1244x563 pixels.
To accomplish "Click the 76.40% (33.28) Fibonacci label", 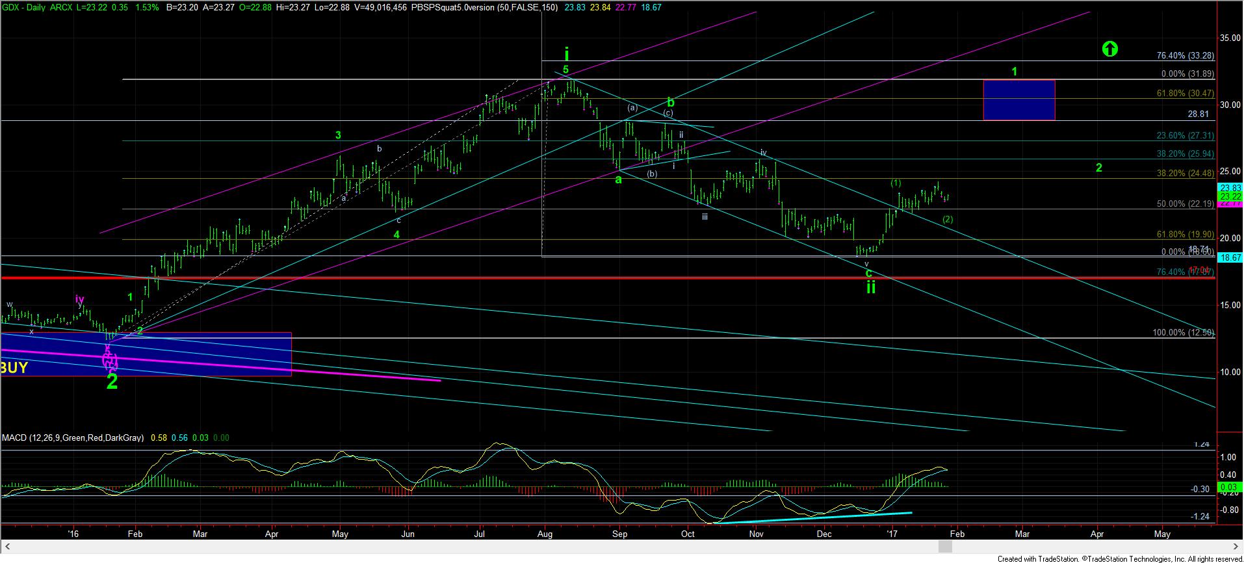I will [1186, 56].
